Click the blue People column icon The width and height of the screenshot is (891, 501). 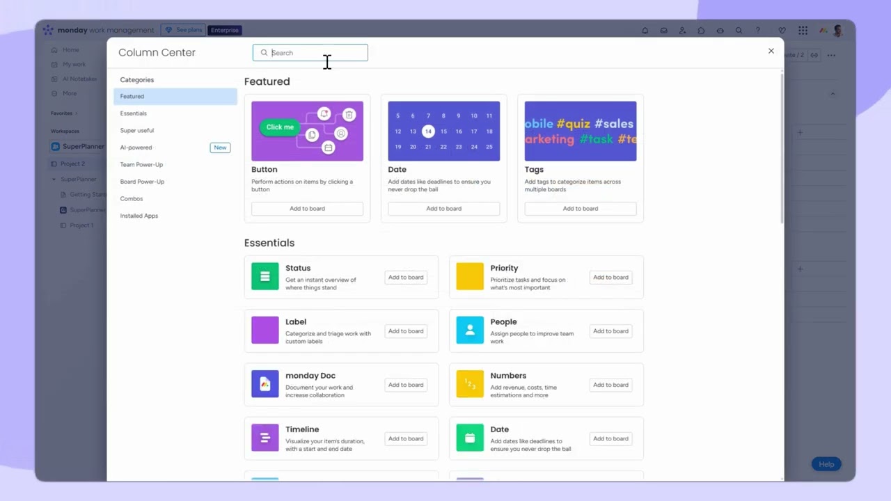470,331
